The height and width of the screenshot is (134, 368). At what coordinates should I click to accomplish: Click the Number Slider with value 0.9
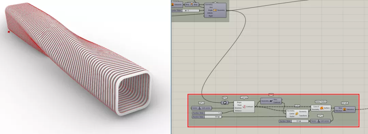207,117
